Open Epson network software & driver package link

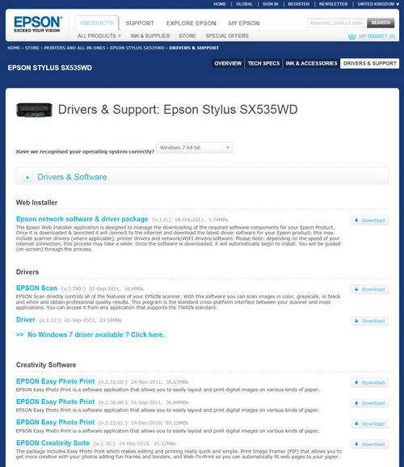pyautogui.click(x=82, y=219)
